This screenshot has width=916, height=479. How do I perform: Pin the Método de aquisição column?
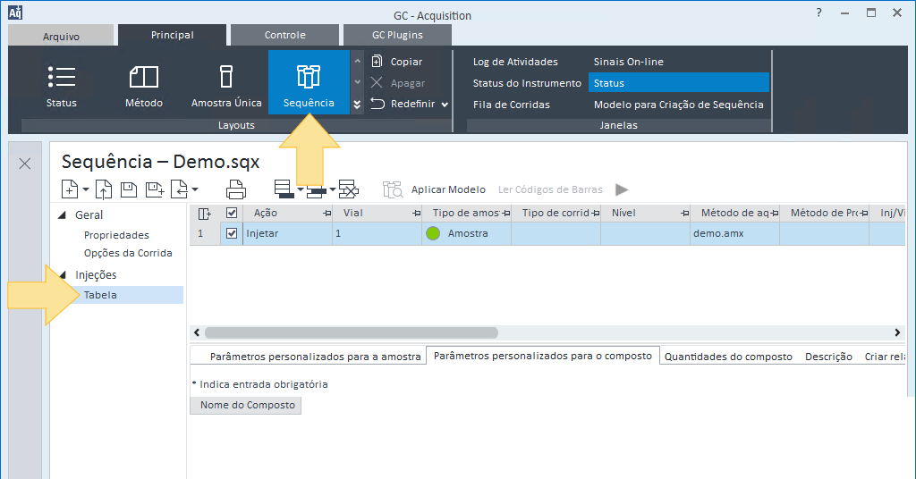coord(774,214)
